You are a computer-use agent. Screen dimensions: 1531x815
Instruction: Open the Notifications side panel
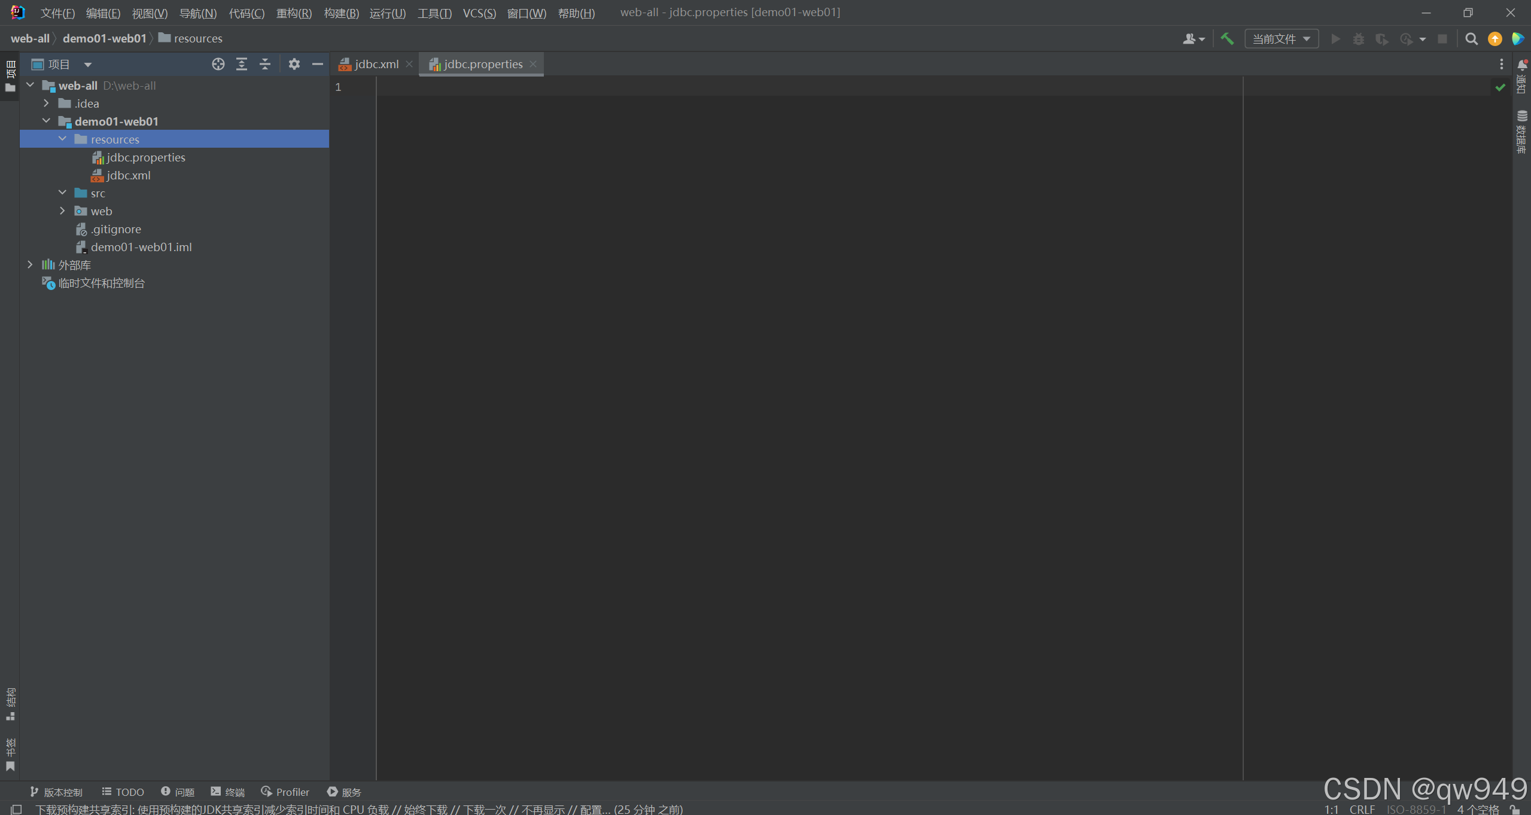point(1522,77)
